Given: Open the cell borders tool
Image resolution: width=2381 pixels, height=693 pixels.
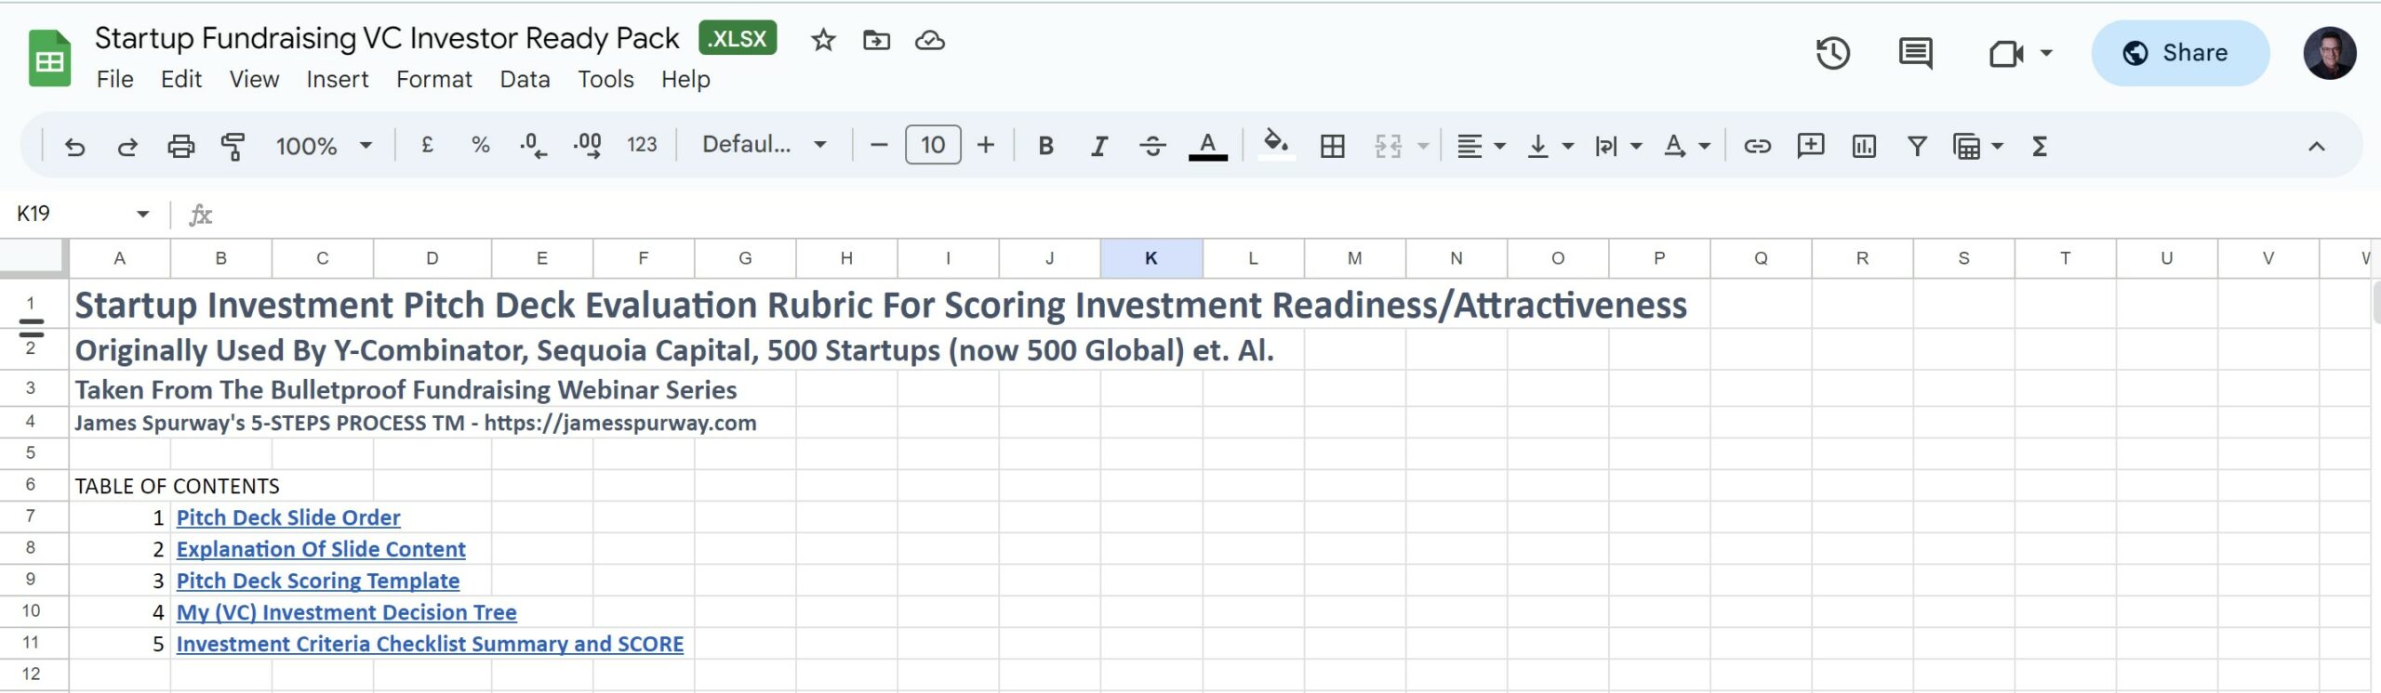Looking at the screenshot, I should pos(1332,146).
